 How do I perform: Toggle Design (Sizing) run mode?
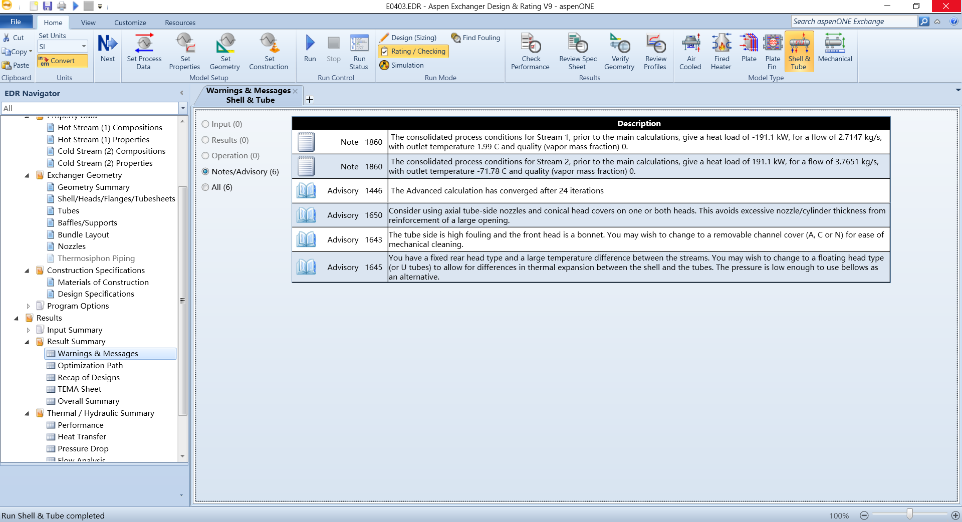408,38
